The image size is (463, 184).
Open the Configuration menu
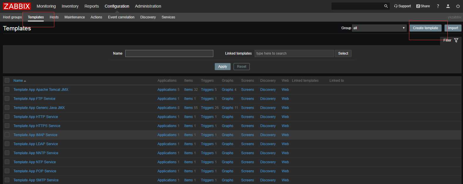pyautogui.click(x=117, y=6)
